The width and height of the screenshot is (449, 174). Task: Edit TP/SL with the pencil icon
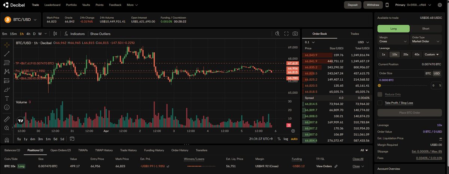tap(336, 166)
